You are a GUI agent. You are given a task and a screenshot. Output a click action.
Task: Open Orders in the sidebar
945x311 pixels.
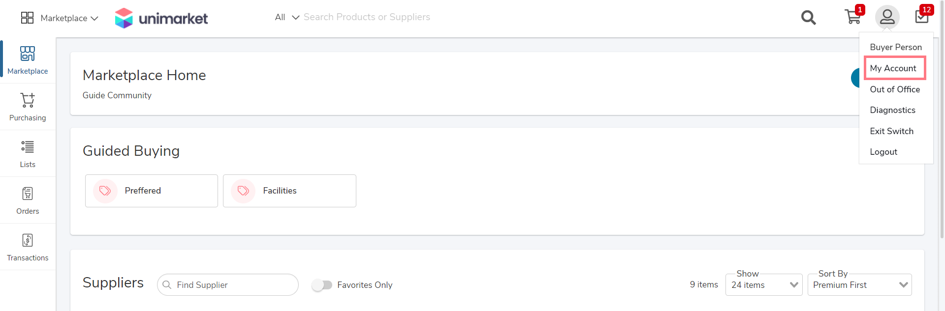28,200
